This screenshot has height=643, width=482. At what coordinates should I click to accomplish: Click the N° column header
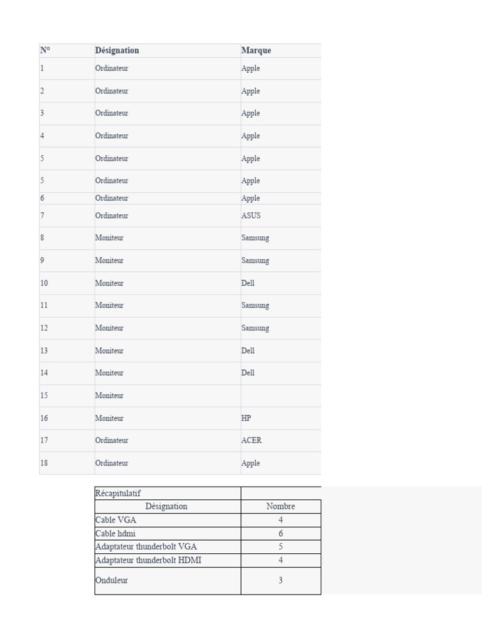pyautogui.click(x=45, y=50)
